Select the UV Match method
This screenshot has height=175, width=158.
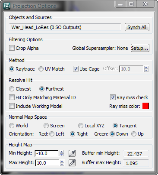point(41,69)
